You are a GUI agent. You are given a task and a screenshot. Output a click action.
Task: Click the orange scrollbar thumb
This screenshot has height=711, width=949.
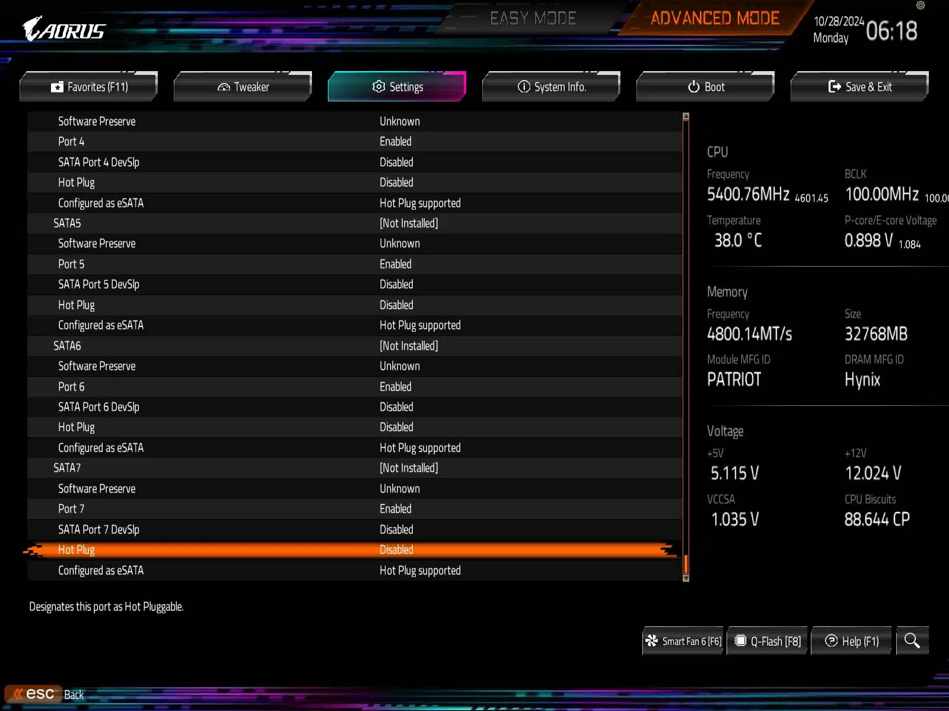coord(686,565)
